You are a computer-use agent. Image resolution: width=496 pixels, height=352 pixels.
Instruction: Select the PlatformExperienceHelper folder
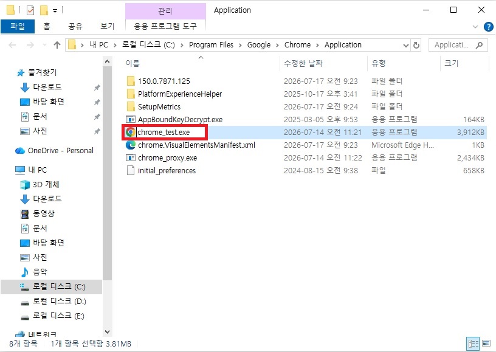point(180,94)
